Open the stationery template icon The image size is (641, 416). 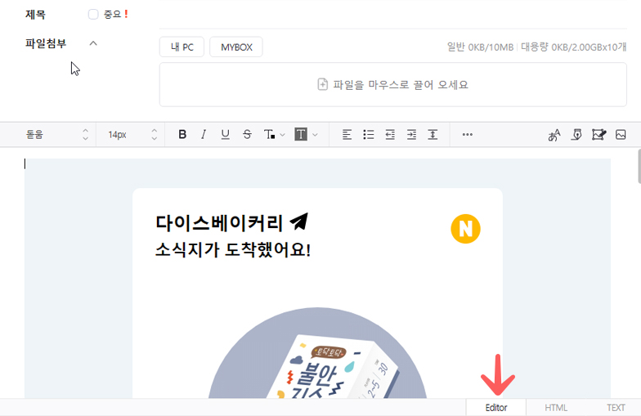pos(598,134)
